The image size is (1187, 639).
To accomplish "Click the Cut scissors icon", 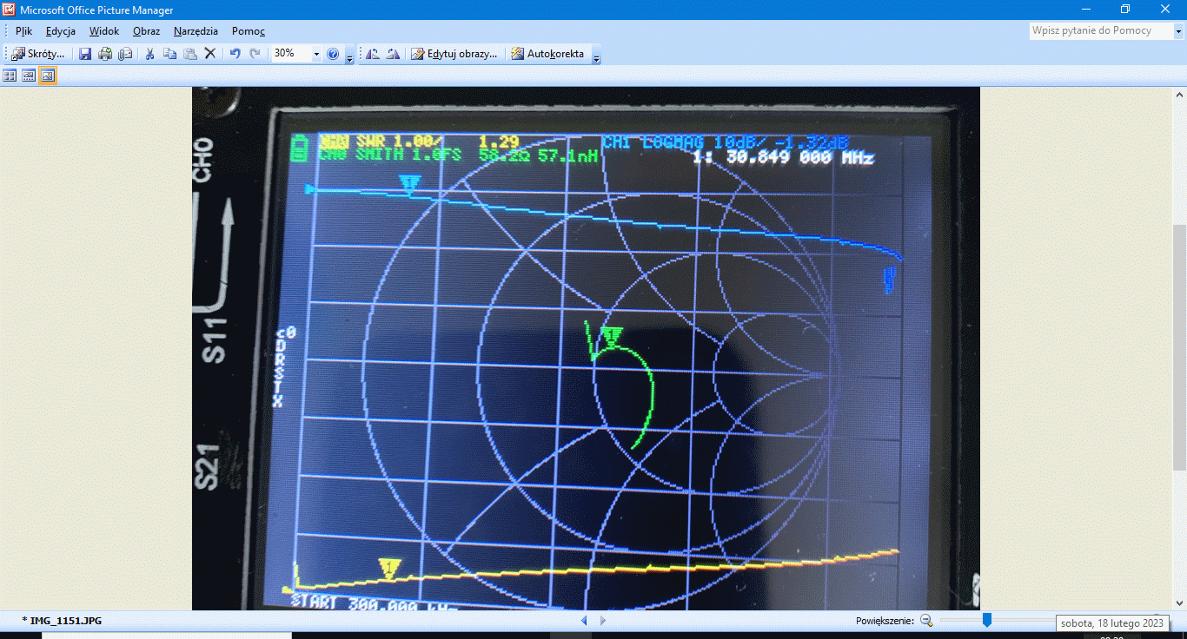I will click(x=149, y=54).
